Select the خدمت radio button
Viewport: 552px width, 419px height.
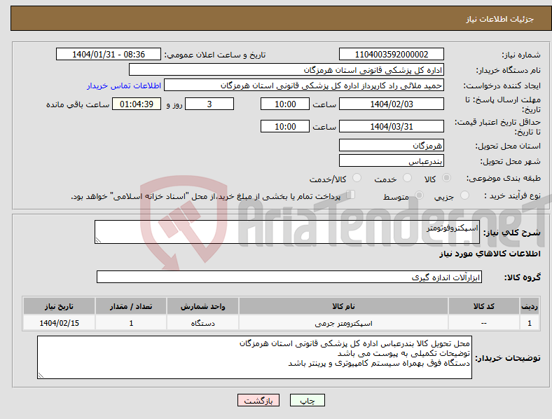[x=407, y=178]
